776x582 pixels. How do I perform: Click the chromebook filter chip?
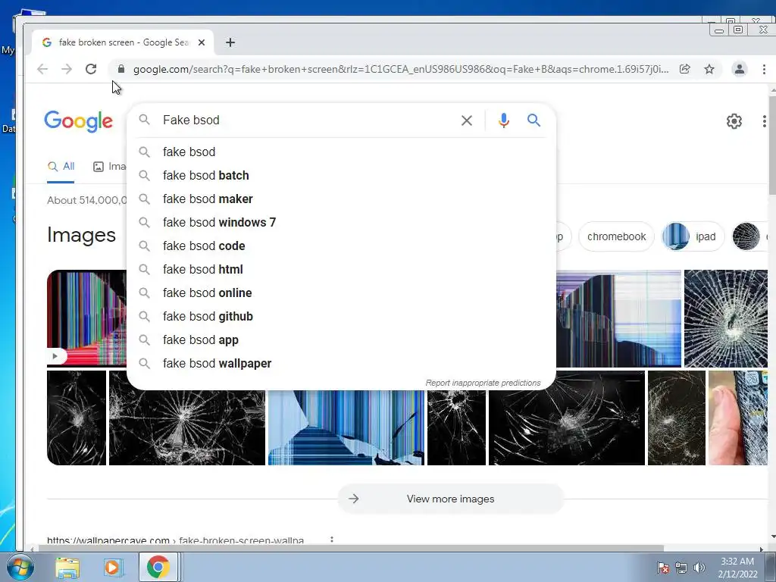pyautogui.click(x=616, y=236)
